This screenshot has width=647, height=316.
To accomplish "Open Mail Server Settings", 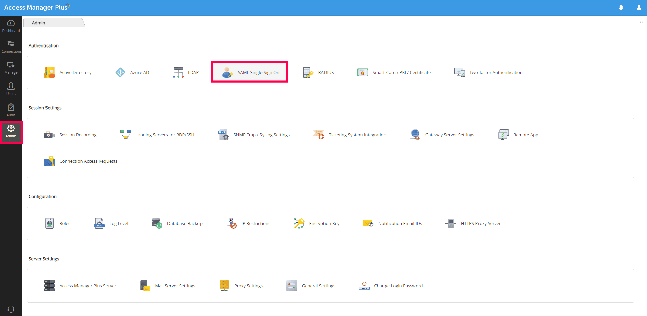I will tap(167, 286).
